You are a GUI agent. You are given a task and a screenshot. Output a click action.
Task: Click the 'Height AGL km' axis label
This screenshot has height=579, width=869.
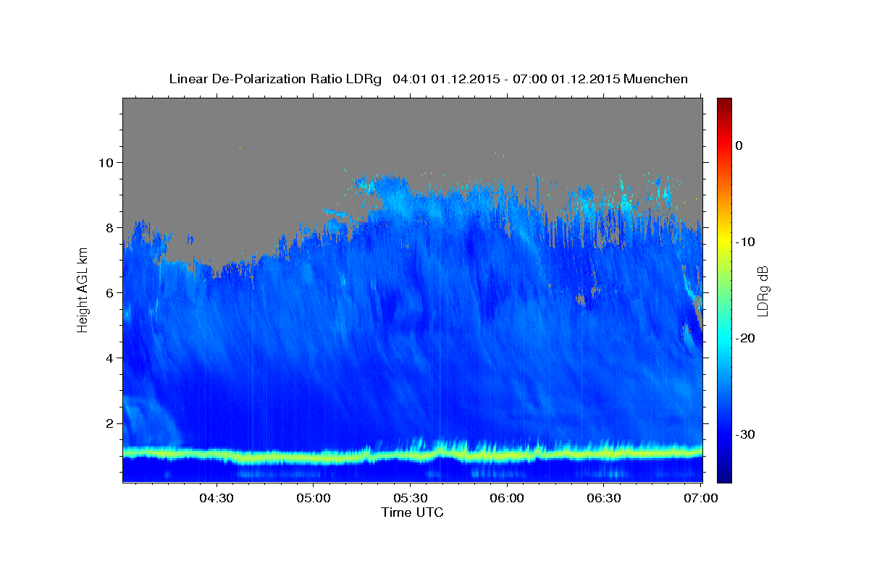[x=83, y=289]
